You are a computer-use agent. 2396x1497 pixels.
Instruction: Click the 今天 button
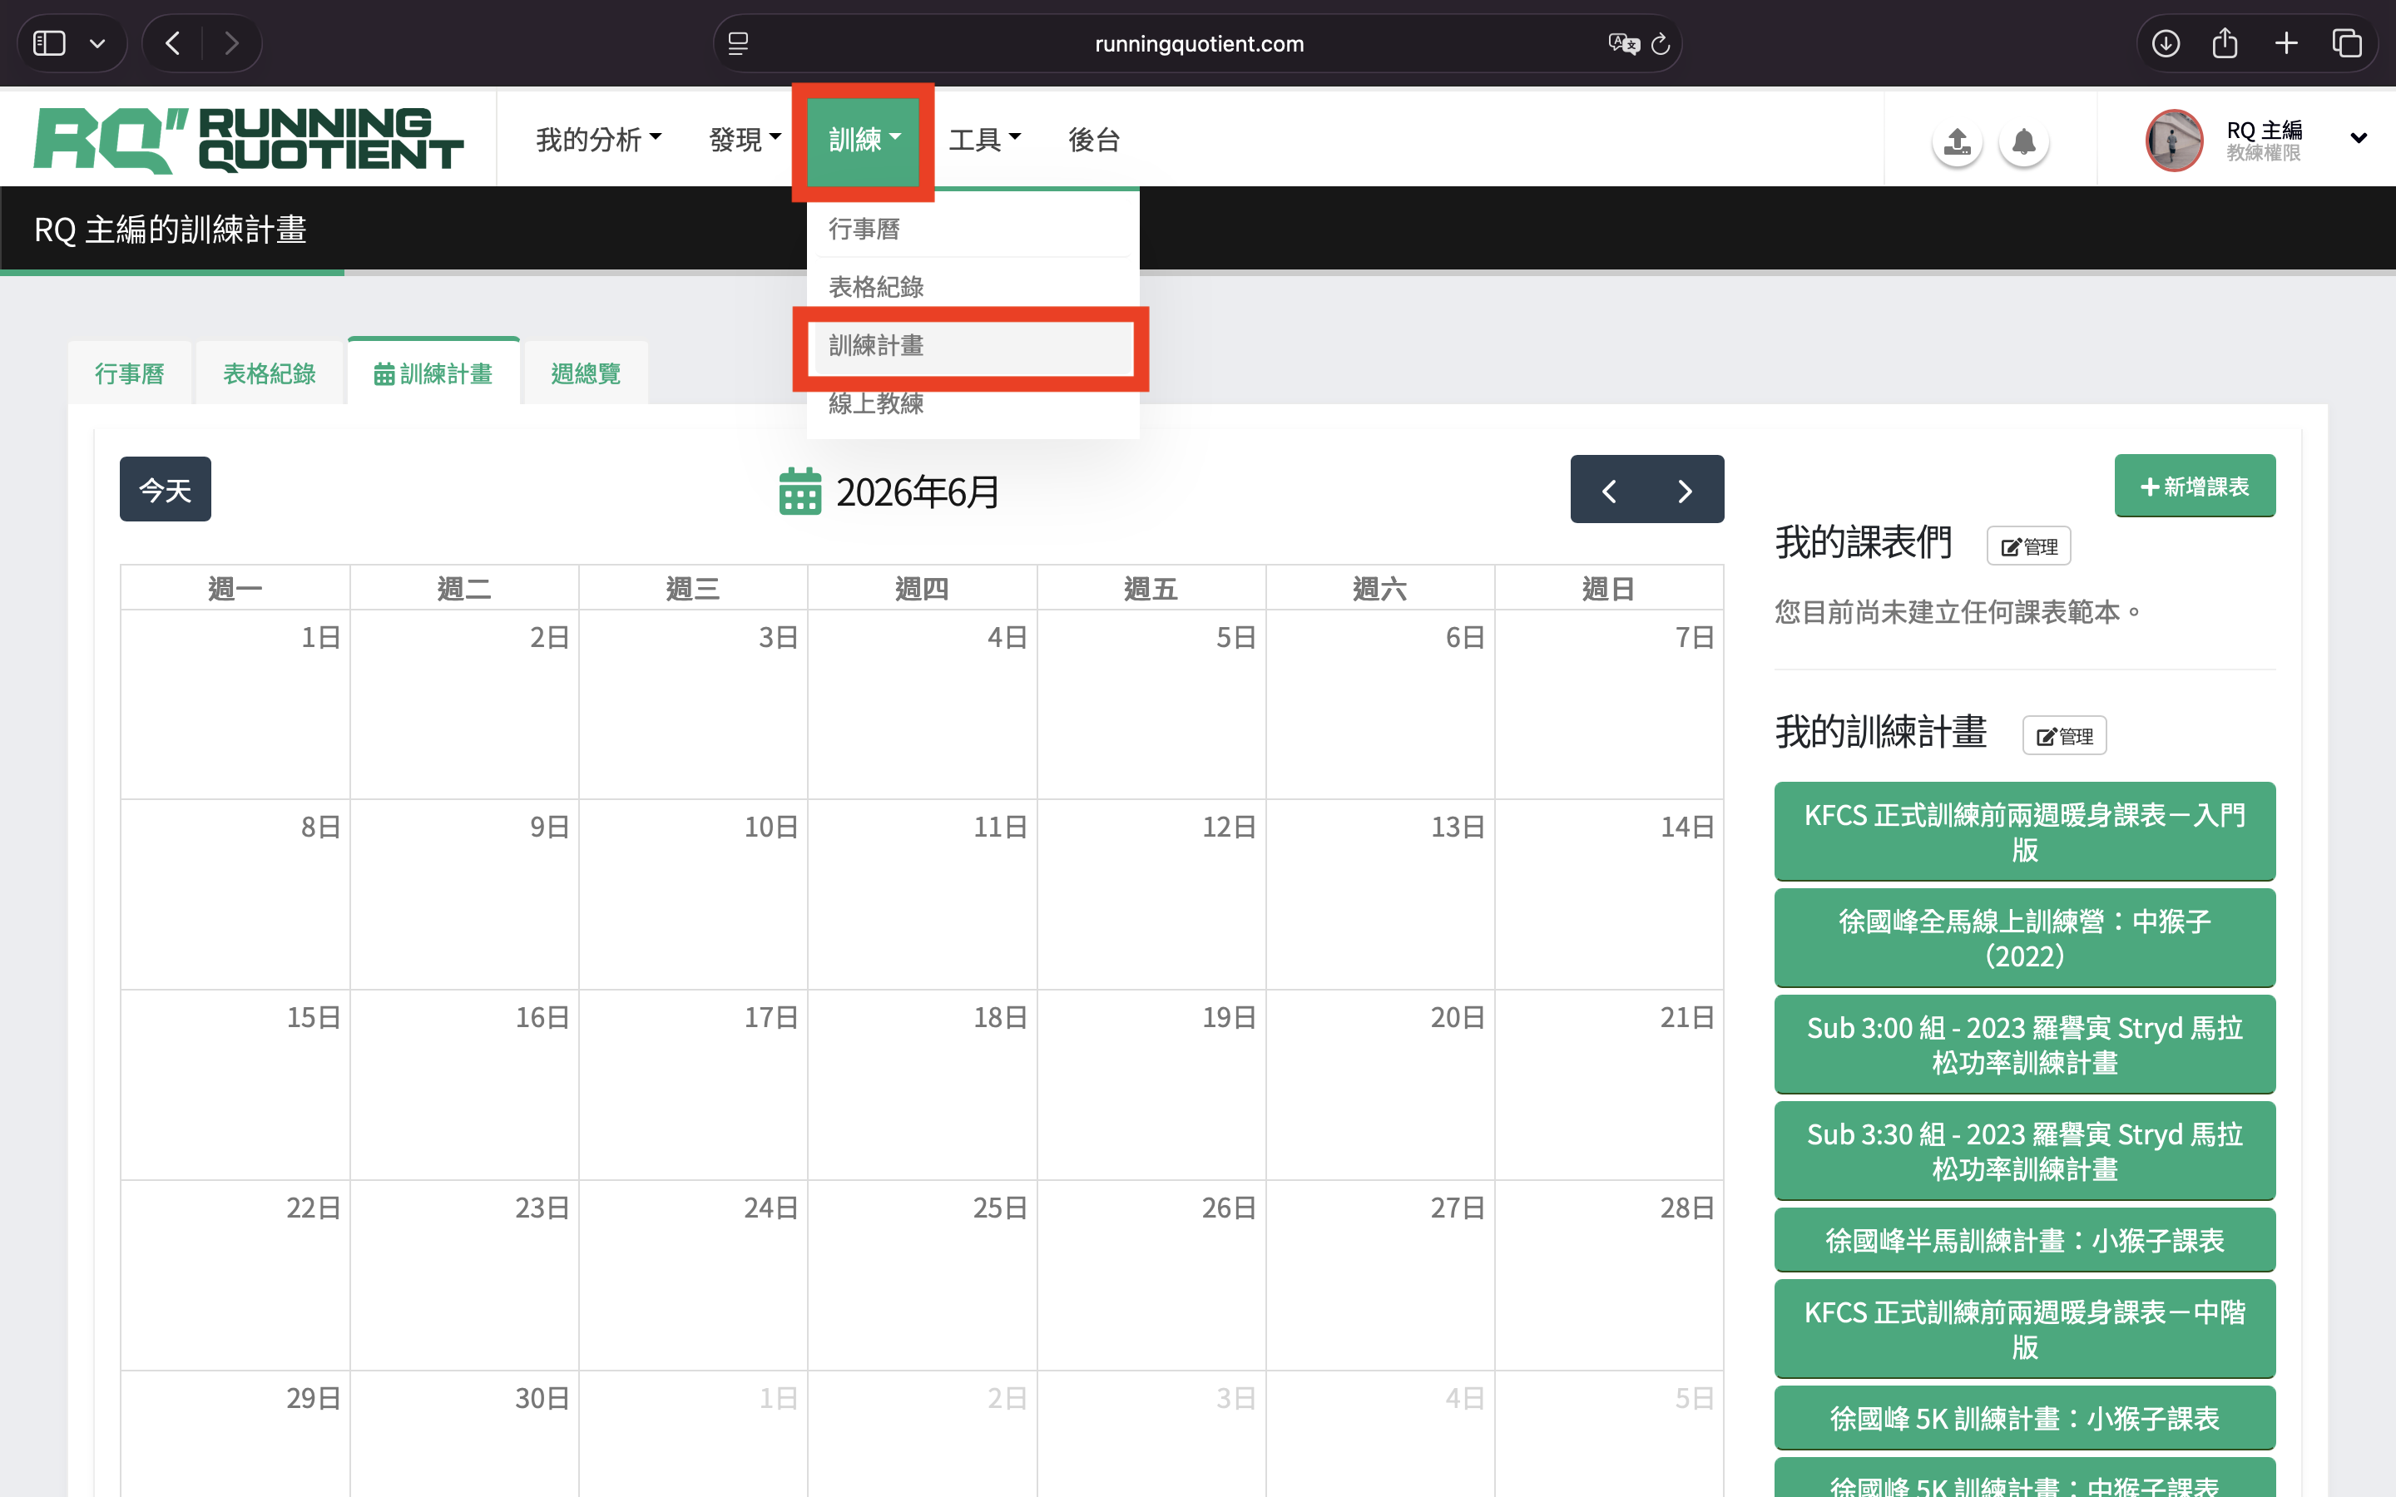click(165, 489)
